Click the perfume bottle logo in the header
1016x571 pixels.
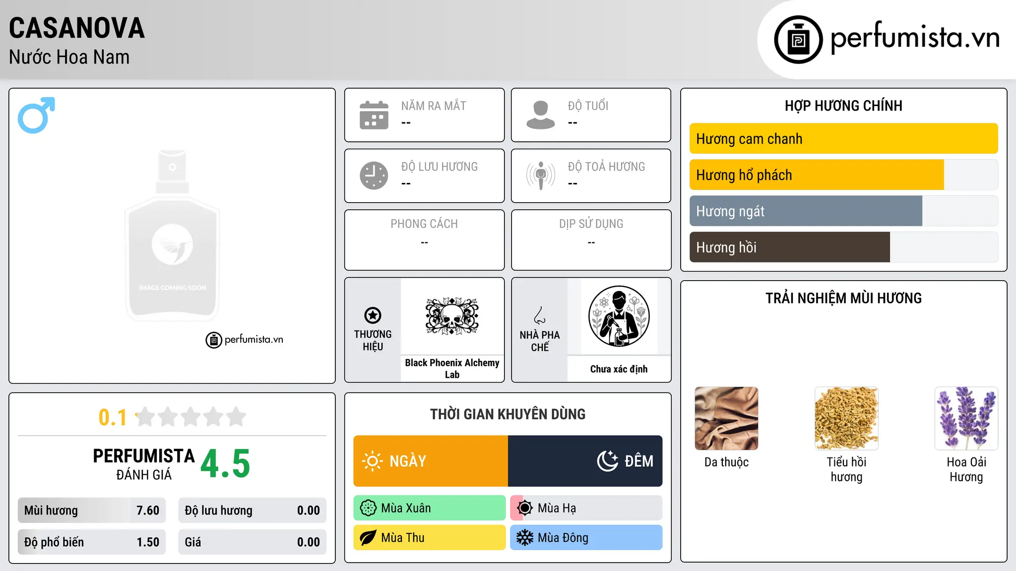pos(798,40)
